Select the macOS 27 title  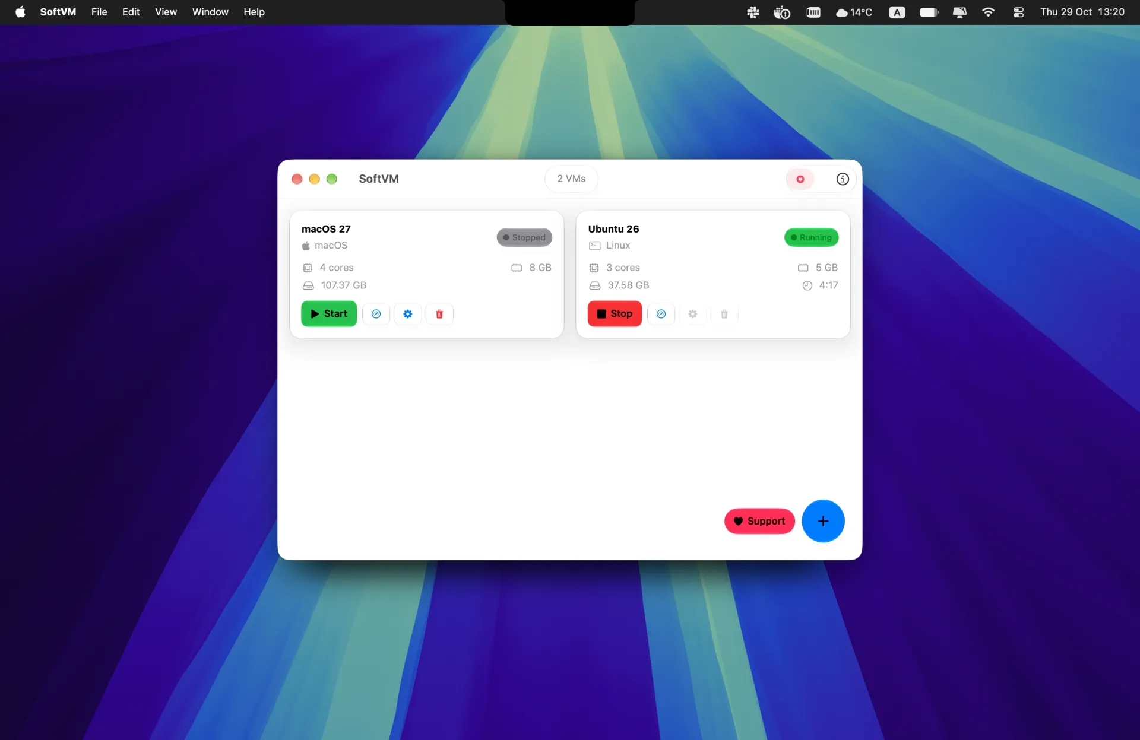click(x=326, y=229)
